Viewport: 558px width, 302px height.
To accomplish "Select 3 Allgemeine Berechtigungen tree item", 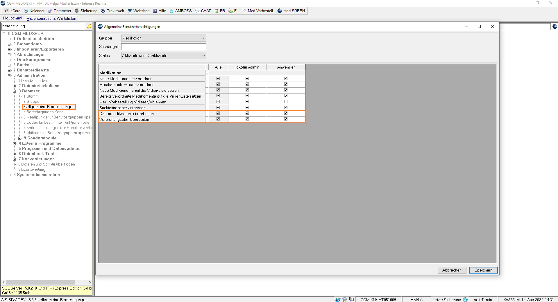I will 49,107.
